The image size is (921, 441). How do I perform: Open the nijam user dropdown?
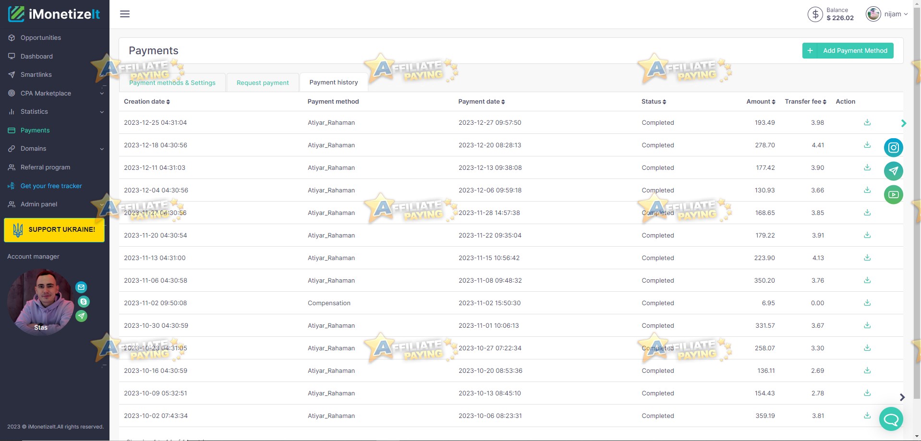[x=896, y=14]
